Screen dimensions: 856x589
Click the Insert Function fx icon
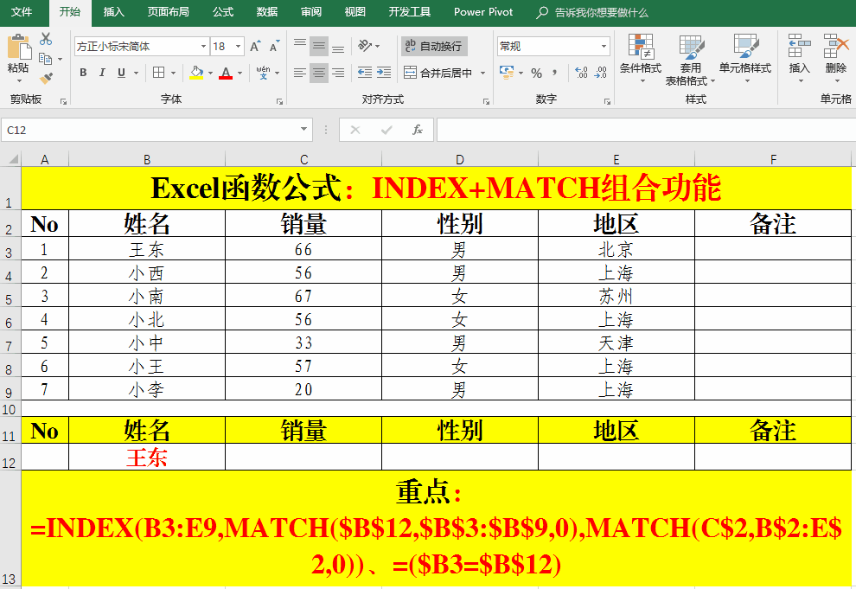click(x=417, y=130)
